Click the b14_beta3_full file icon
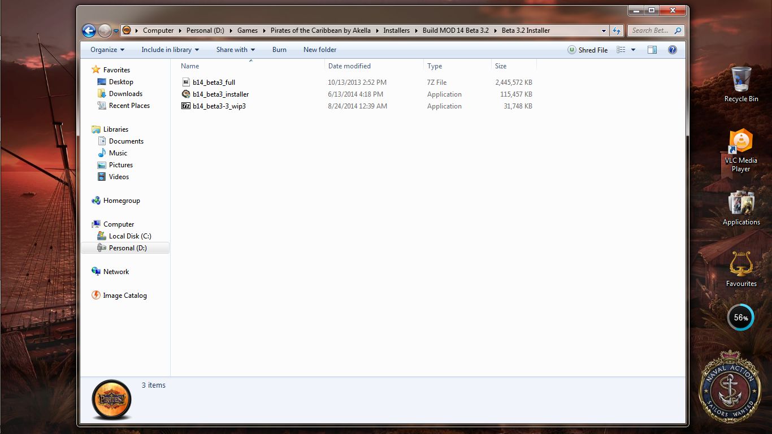 tap(186, 83)
